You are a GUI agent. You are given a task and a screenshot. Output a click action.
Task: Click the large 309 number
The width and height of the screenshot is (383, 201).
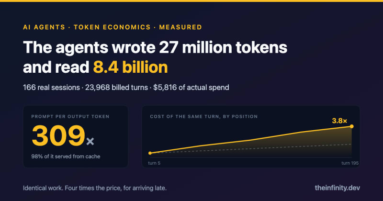(58, 135)
